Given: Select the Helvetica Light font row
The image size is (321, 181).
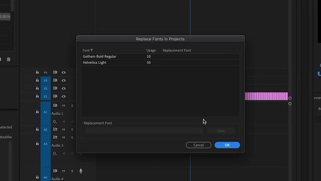Looking at the screenshot, I should click(x=160, y=62).
